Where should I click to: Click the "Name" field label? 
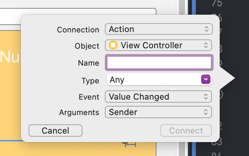click(88, 63)
